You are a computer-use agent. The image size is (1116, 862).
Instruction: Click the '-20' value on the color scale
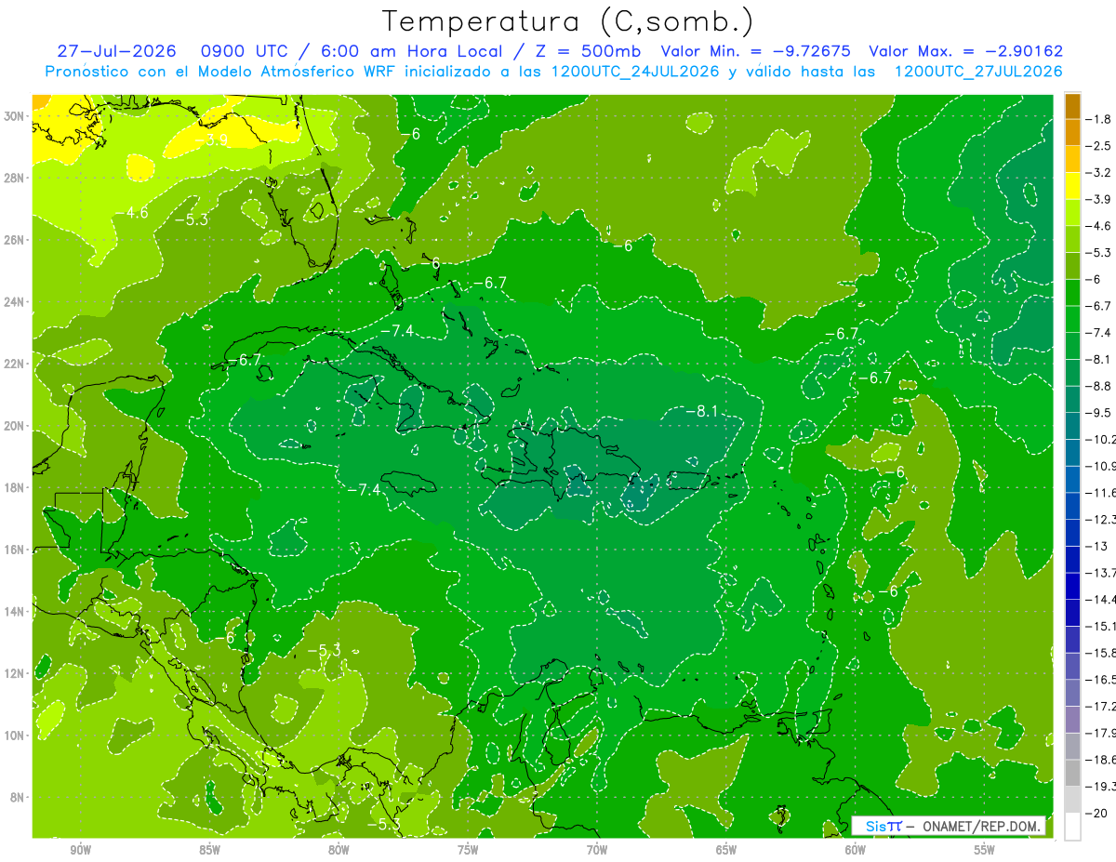1097,814
